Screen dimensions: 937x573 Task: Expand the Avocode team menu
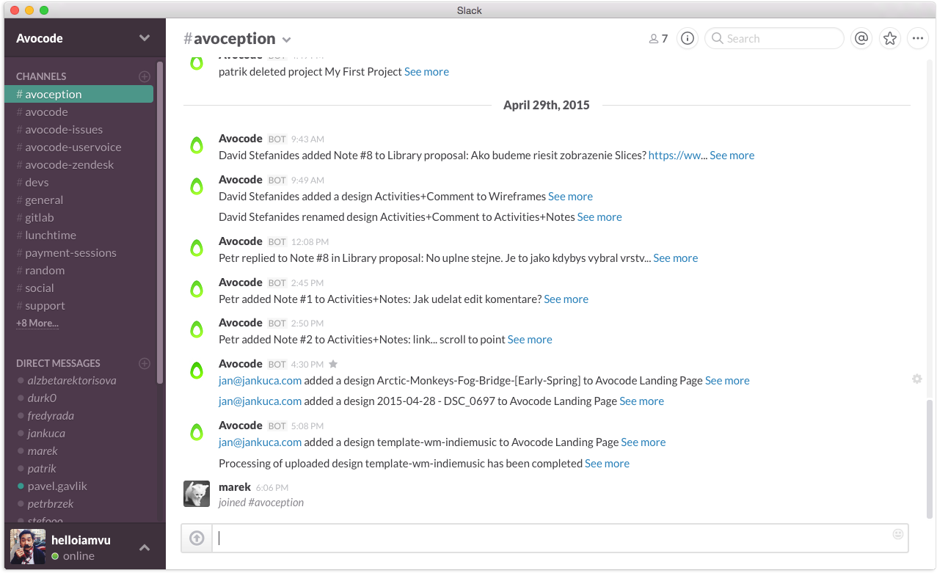[x=144, y=38]
